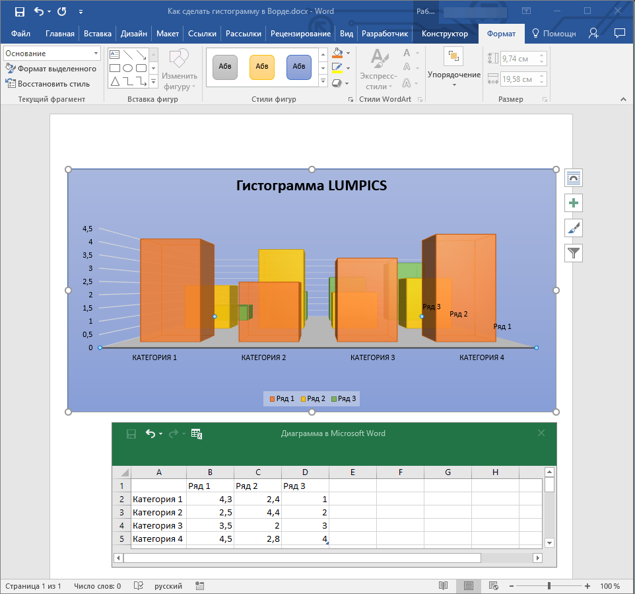Open the Chart Filters funnel button
This screenshot has width=635, height=594.
[574, 252]
